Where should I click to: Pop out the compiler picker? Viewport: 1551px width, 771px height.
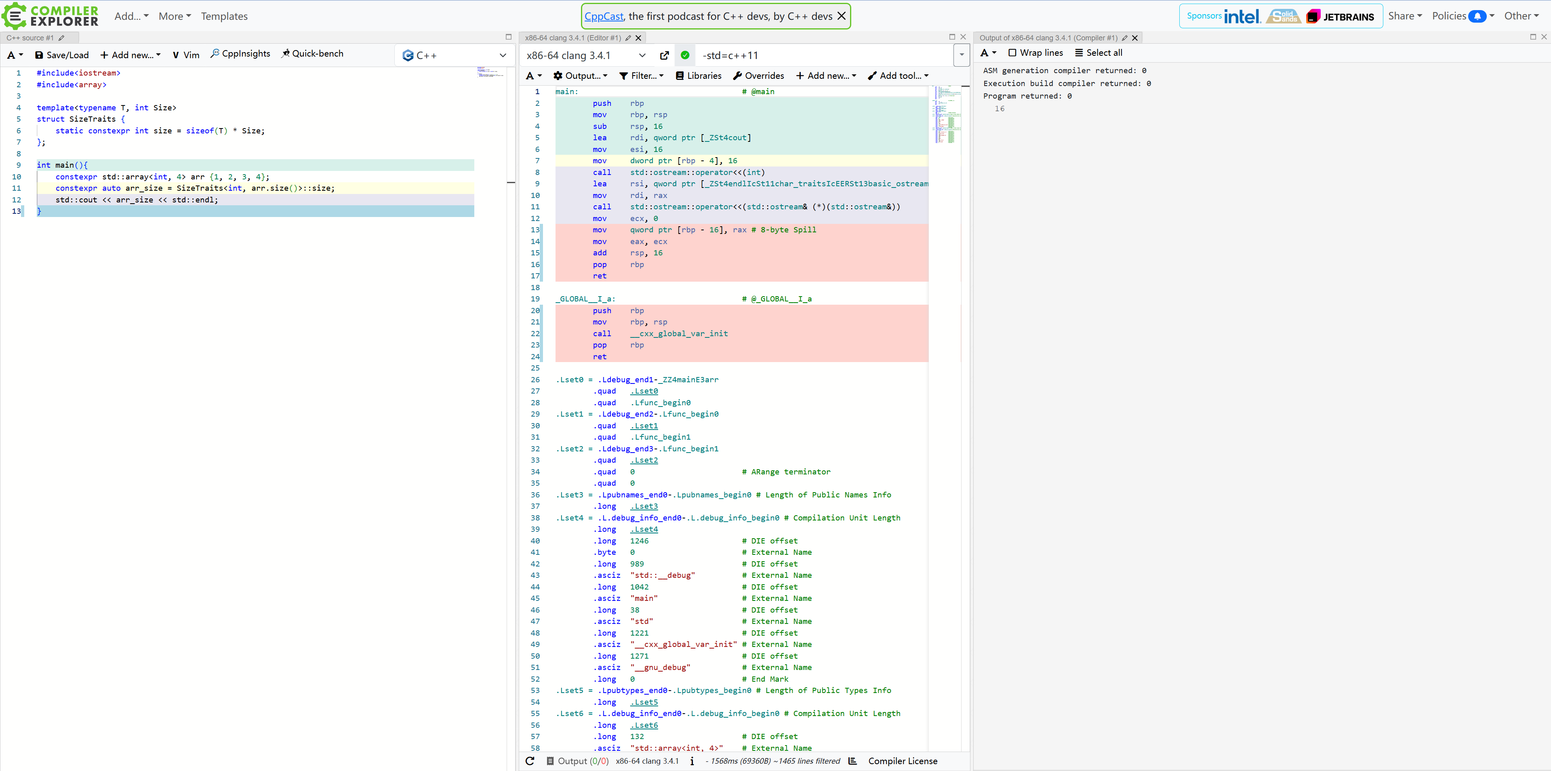[x=664, y=55]
